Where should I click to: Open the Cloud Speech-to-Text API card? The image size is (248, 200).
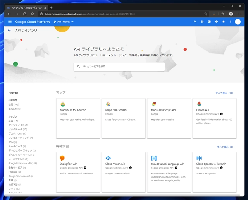[x=214, y=172]
